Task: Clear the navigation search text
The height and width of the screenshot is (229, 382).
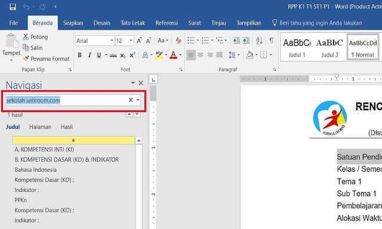Action: (x=131, y=100)
